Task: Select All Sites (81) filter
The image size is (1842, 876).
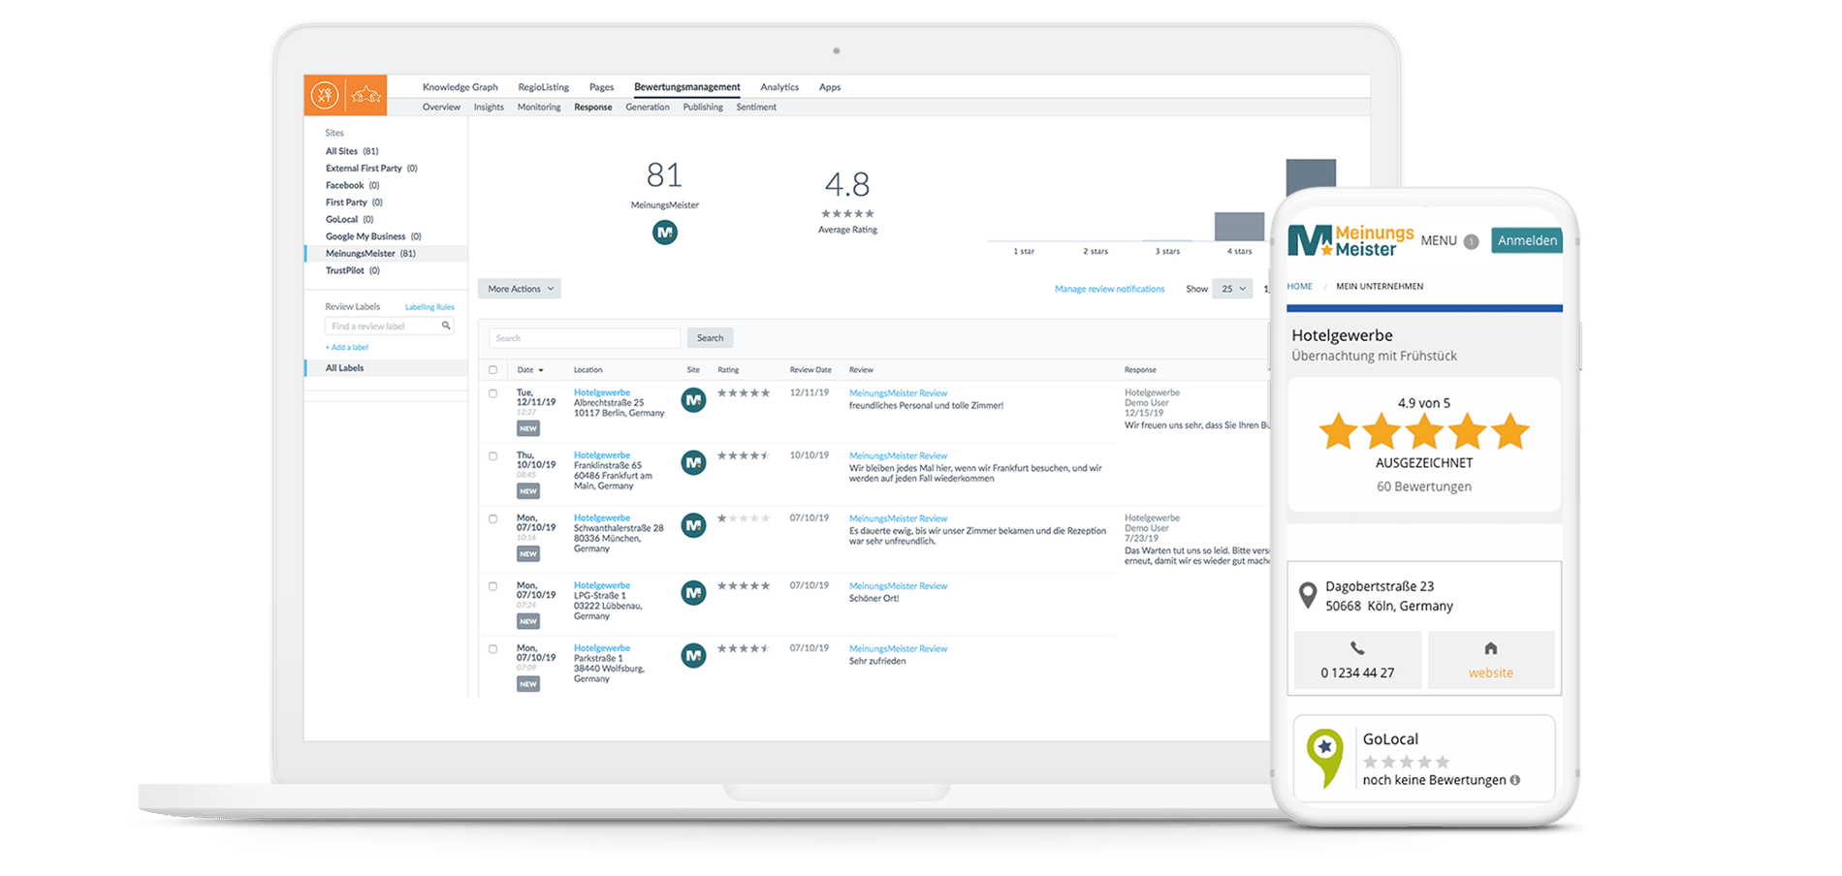Action: point(352,151)
